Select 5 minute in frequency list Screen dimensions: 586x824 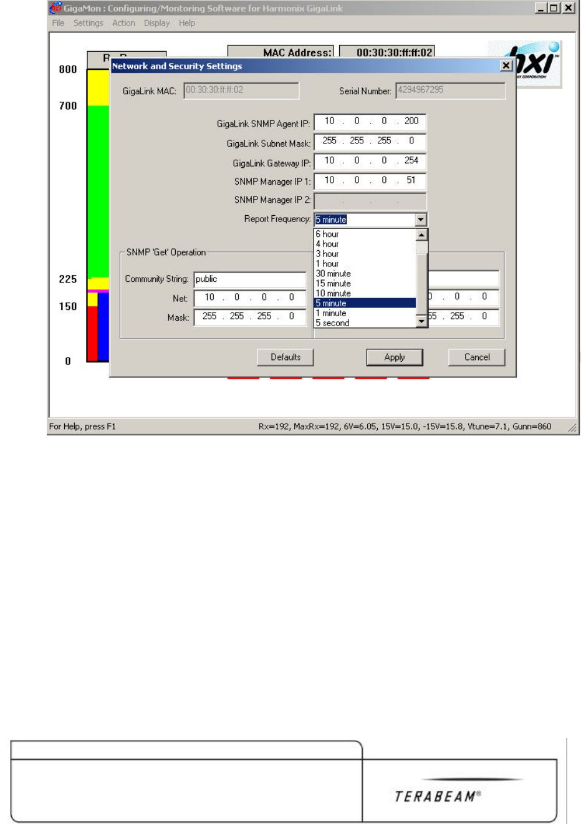click(365, 303)
